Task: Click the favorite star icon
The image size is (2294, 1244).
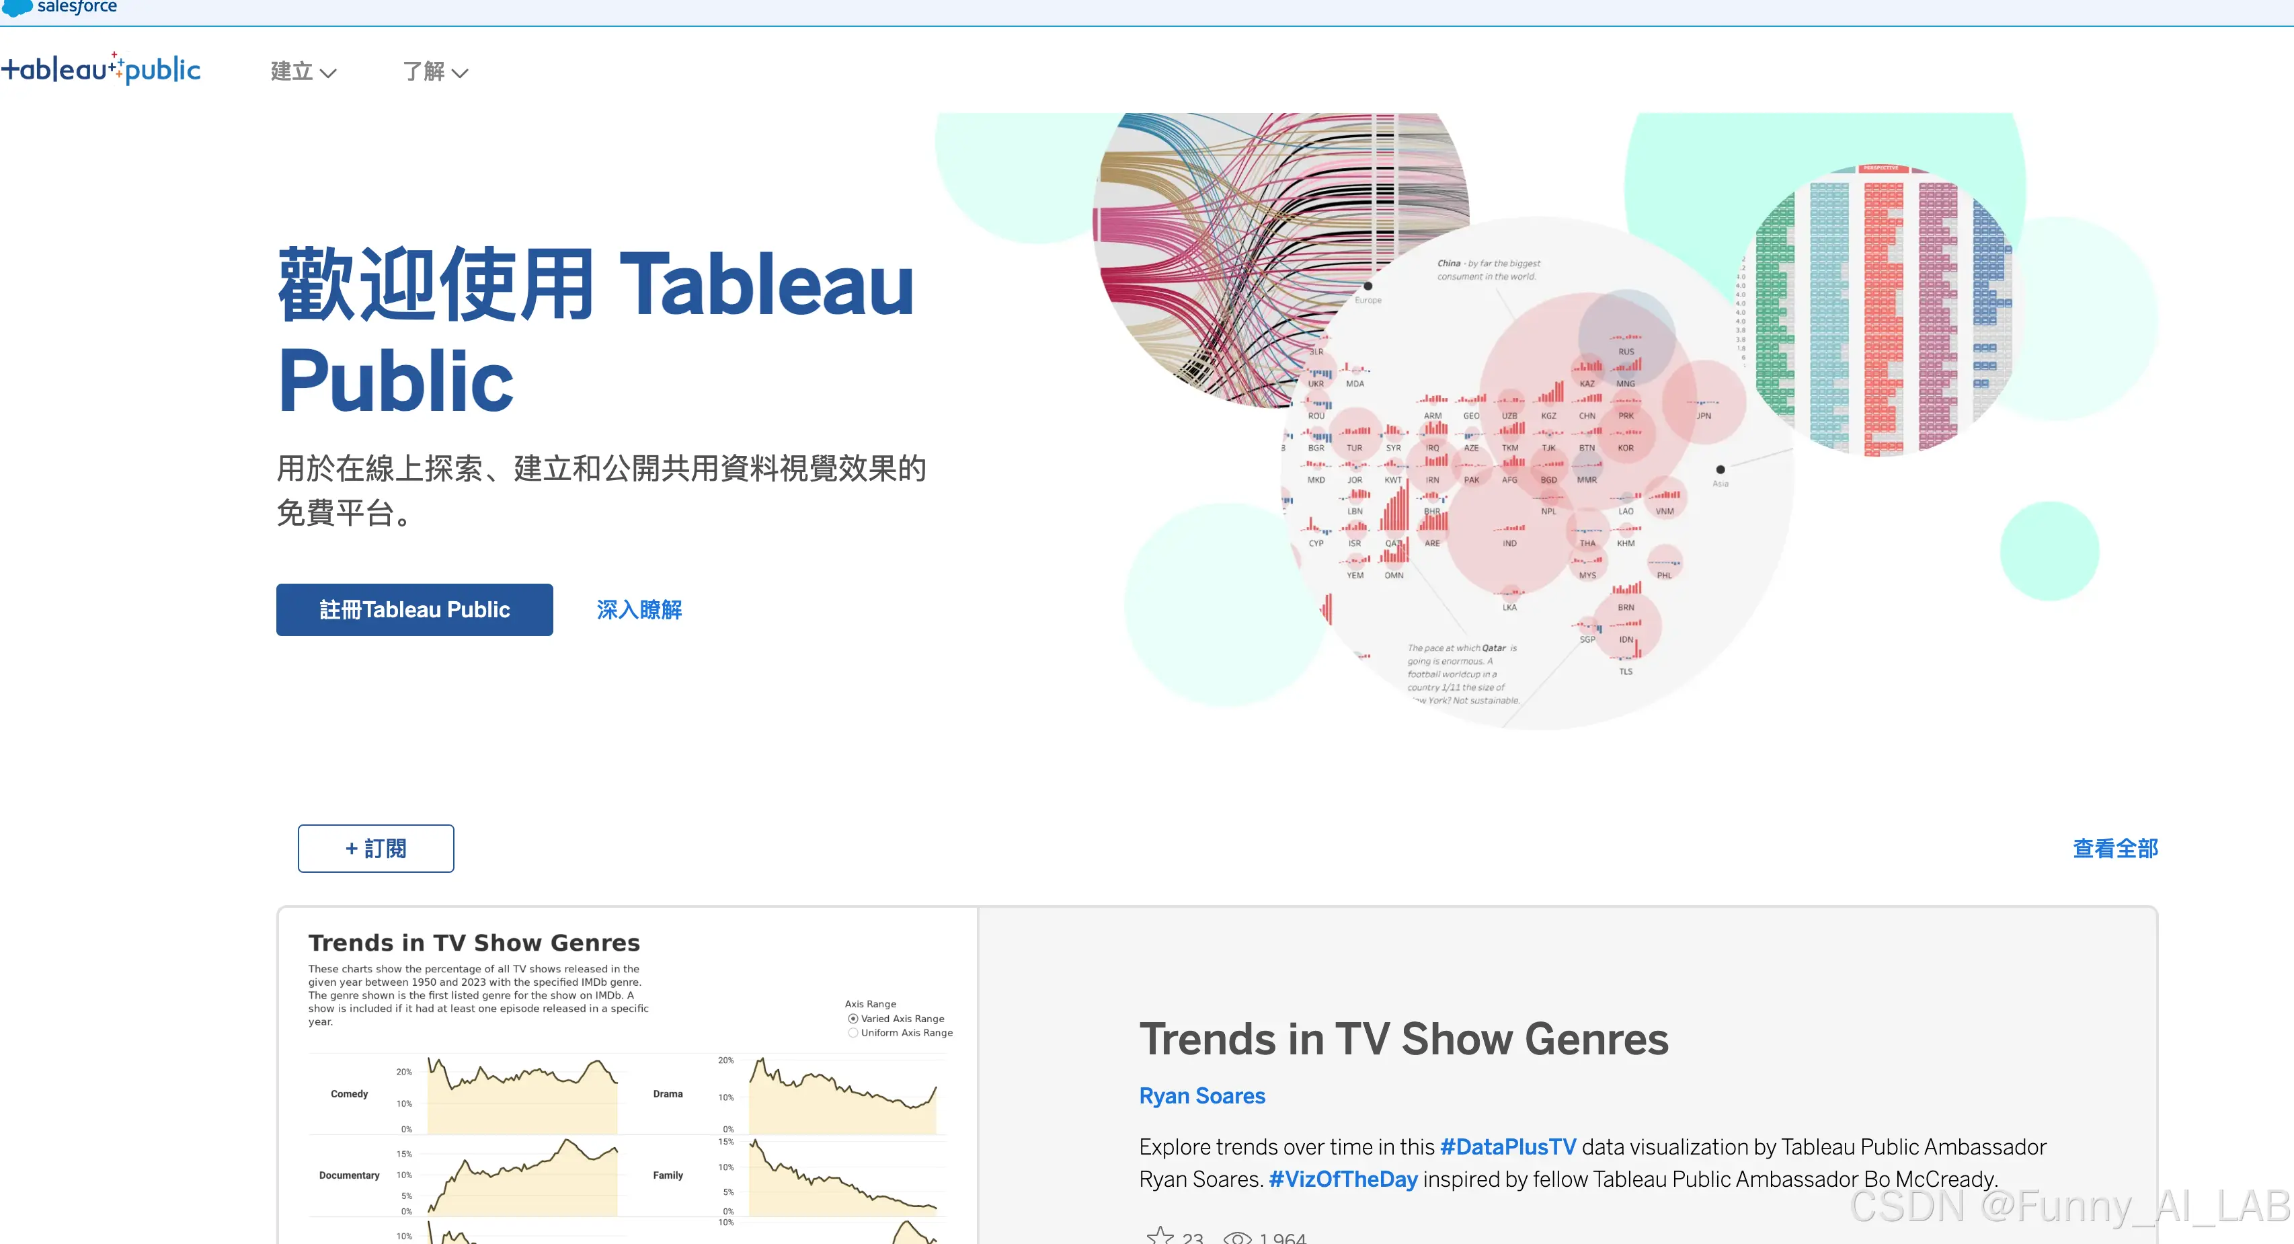Action: [1160, 1236]
